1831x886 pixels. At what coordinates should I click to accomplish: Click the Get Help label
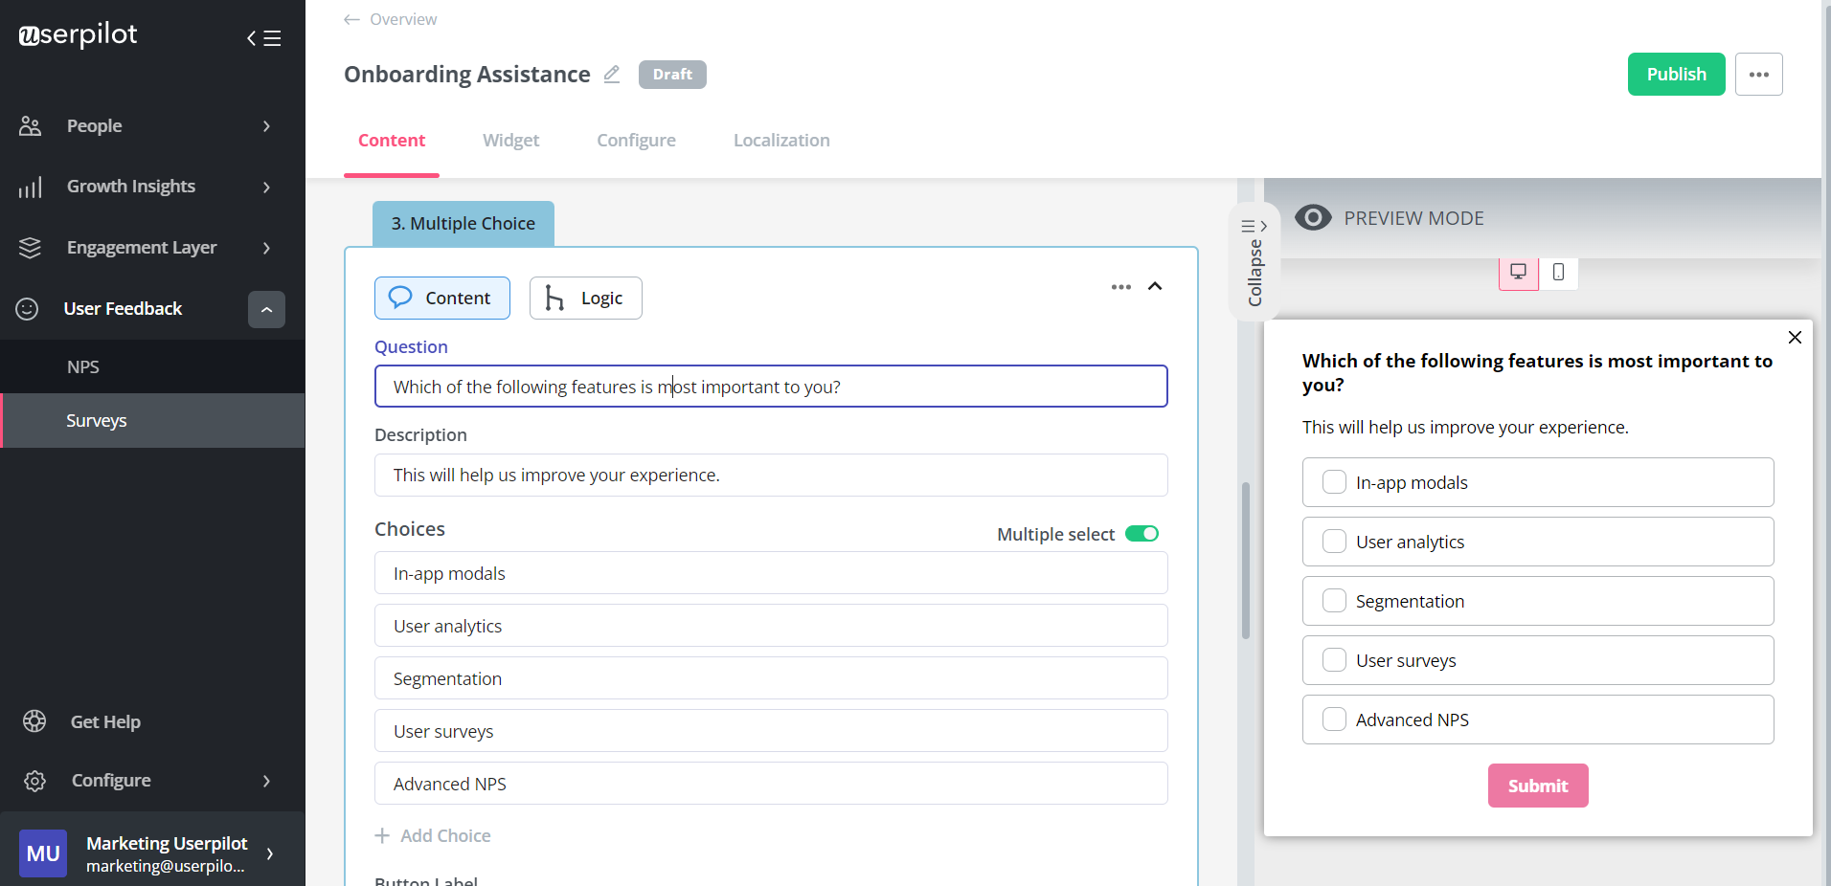[105, 722]
